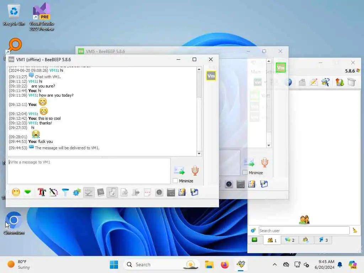Click the pencil-on-note icon in main BeeBEEP toolbar
The width and height of the screenshot is (364, 273).
pos(314,82)
